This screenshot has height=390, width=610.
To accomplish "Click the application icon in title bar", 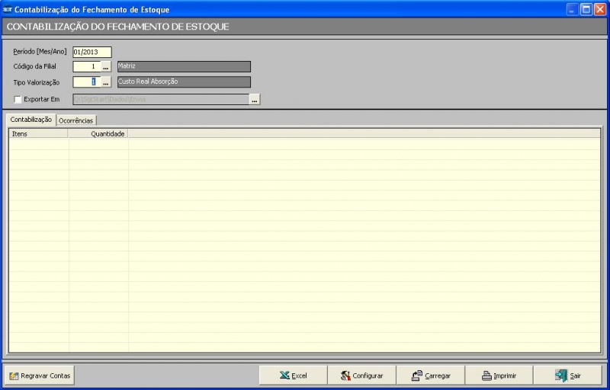I will click(8, 9).
